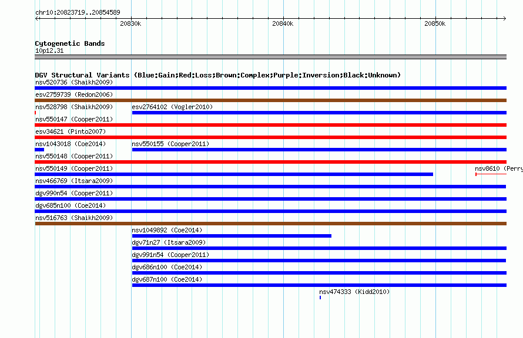This screenshot has height=338, width=523.
Task: Open variant nsv520736 (Shaikh2009) label
Action: point(74,82)
